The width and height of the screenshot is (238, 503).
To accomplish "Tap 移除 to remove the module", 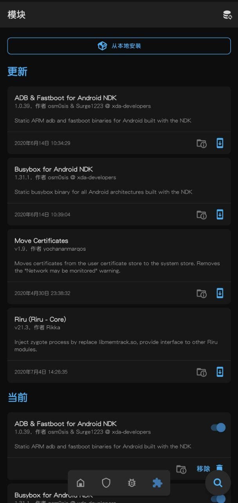I will [x=202, y=468].
